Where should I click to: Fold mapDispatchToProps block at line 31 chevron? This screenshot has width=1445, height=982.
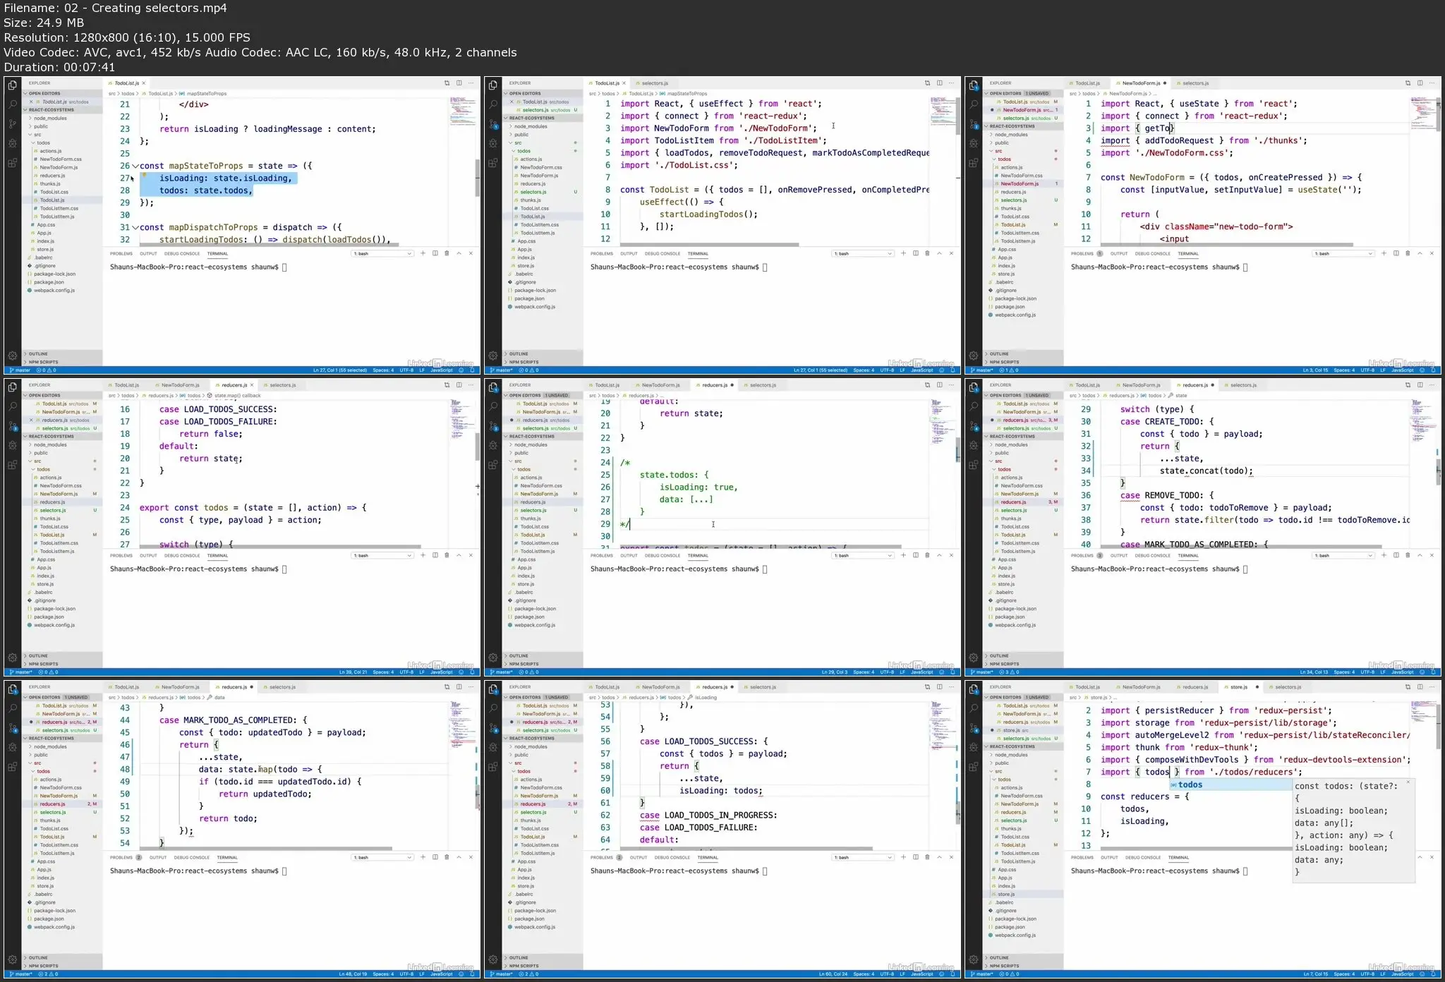tap(135, 227)
